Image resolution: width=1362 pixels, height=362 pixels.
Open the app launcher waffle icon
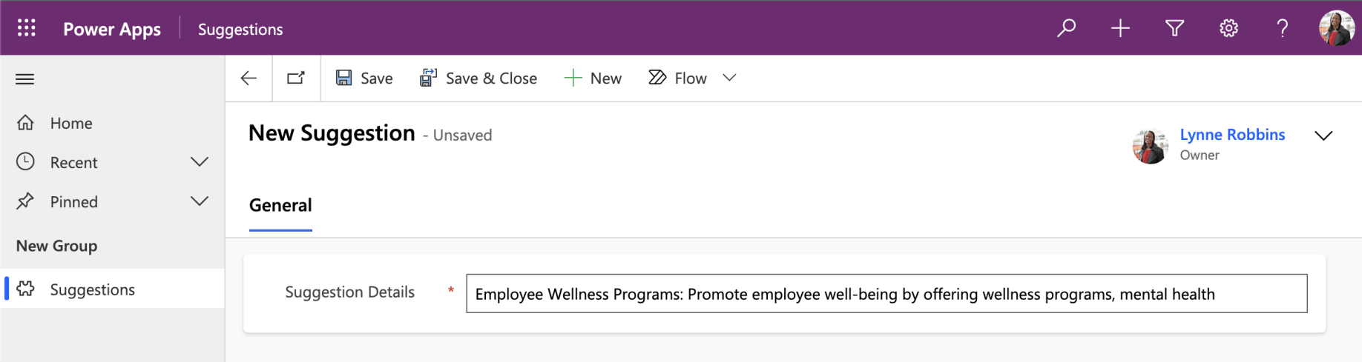(x=27, y=28)
